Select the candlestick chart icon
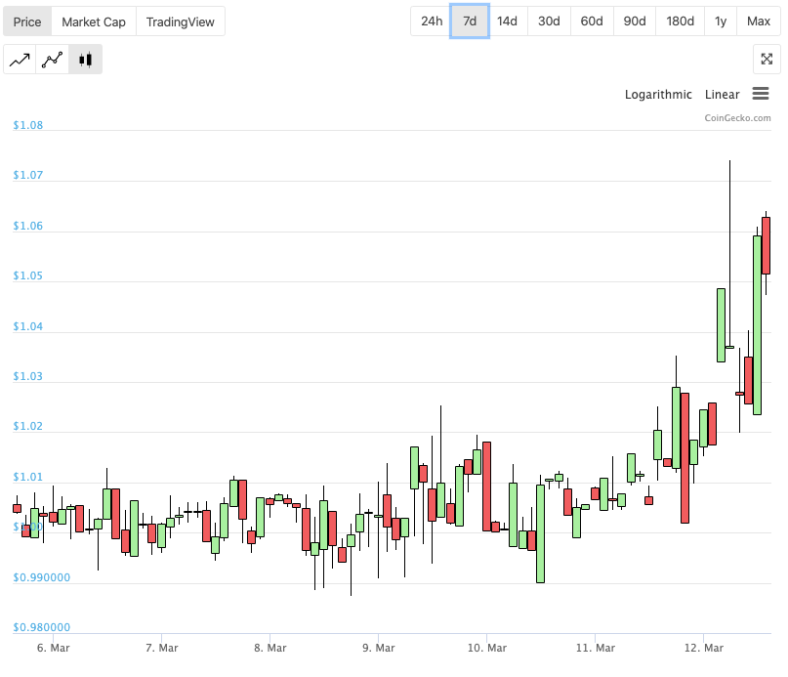The image size is (788, 677). pos(85,60)
